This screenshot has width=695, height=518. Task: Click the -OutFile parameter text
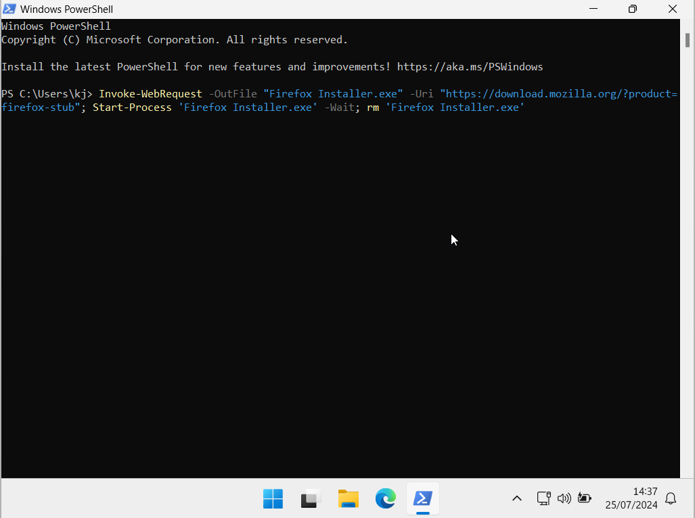pyautogui.click(x=233, y=94)
